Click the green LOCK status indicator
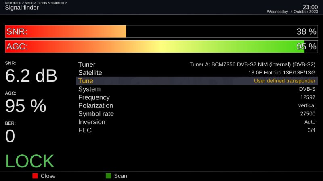Viewport: 323px width, 181px height. pyautogui.click(x=29, y=161)
